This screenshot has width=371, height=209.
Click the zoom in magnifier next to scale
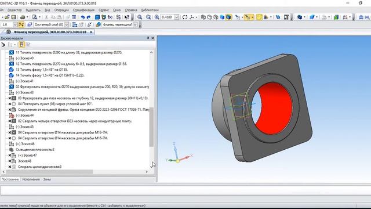(x=157, y=17)
